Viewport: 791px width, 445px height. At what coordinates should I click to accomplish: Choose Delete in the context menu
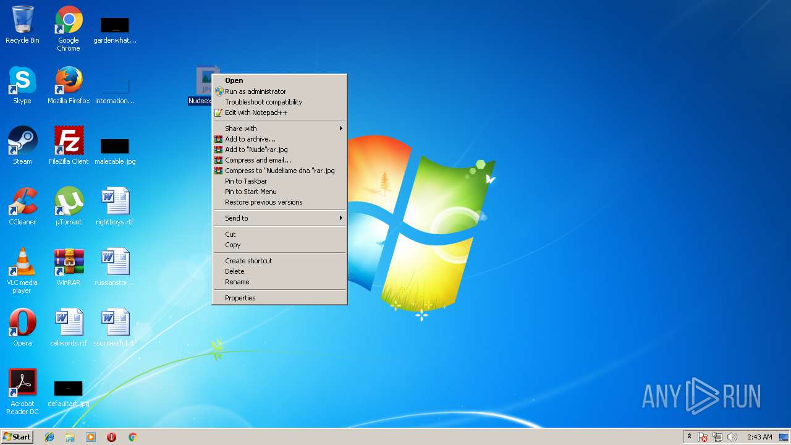pos(279,271)
